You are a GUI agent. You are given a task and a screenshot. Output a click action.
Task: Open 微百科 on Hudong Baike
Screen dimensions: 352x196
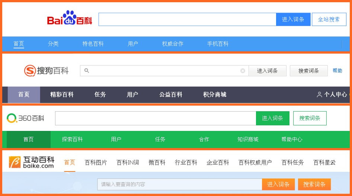(x=157, y=163)
